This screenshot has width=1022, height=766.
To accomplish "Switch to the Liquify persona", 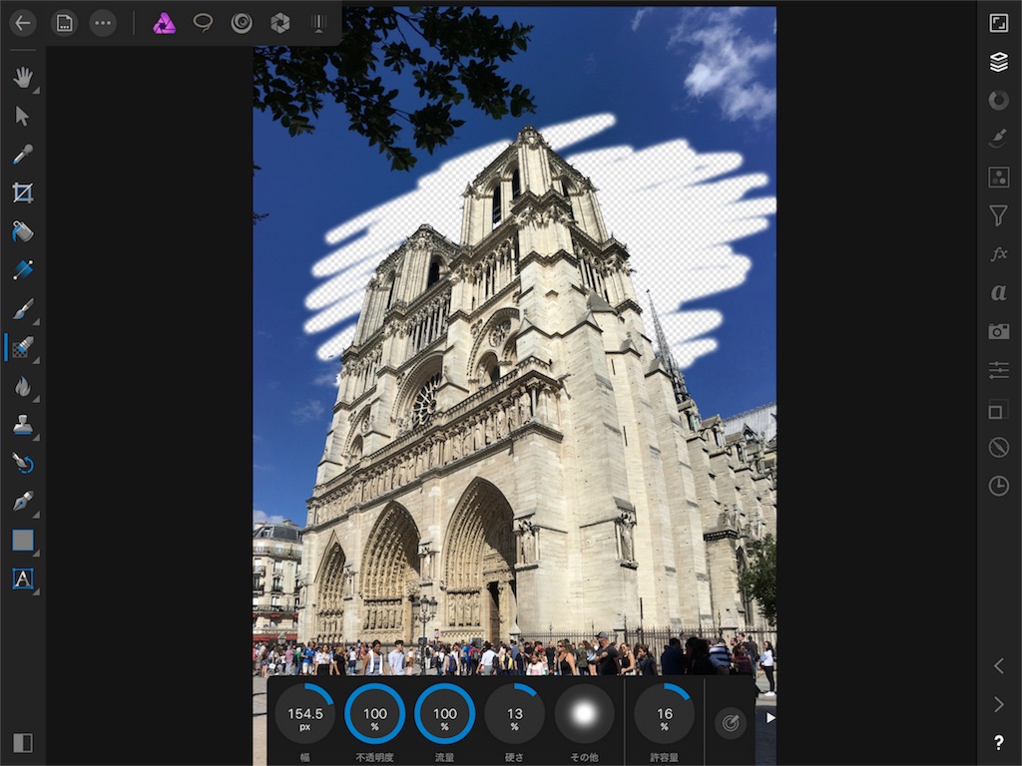I will coord(242,24).
